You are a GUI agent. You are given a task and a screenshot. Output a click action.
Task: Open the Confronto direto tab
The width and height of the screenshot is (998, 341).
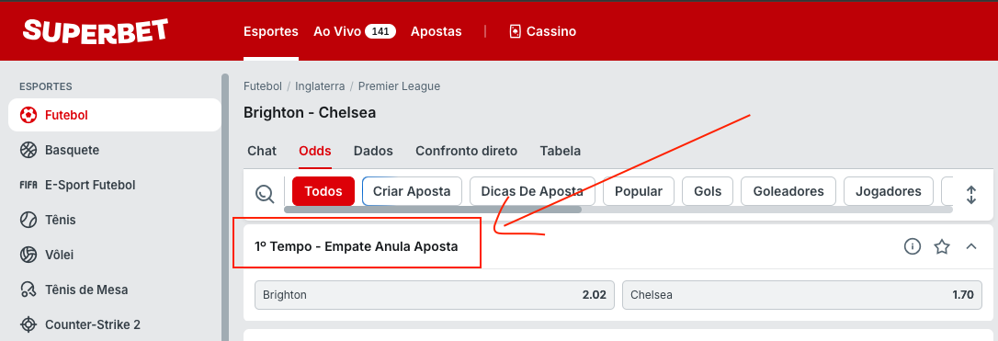[466, 151]
